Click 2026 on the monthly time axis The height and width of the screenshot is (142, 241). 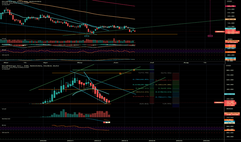pyautogui.click(x=206, y=140)
